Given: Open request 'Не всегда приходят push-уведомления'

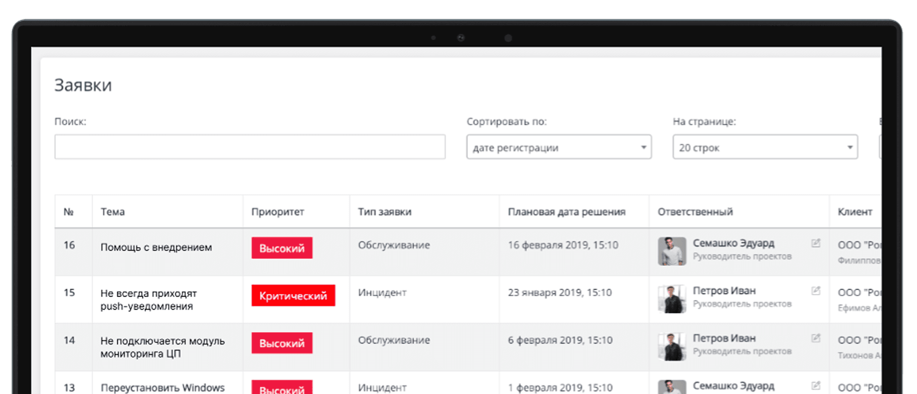Looking at the screenshot, I should [149, 299].
